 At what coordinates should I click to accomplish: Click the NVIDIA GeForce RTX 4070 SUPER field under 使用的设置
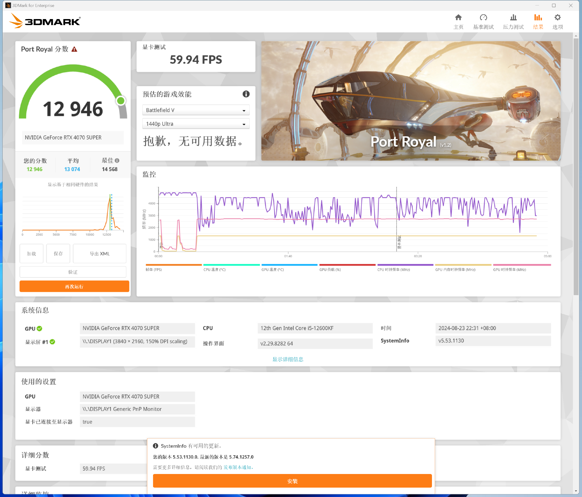pos(137,397)
